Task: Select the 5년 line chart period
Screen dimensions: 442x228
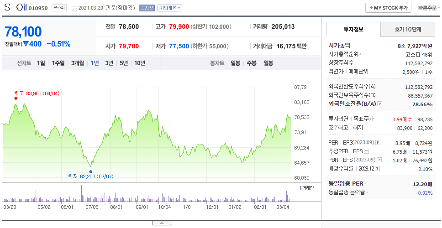Action: (x=124, y=63)
